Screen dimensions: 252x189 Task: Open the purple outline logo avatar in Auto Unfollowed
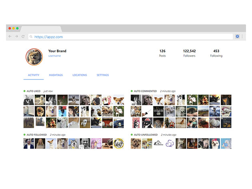[x=170, y=143]
